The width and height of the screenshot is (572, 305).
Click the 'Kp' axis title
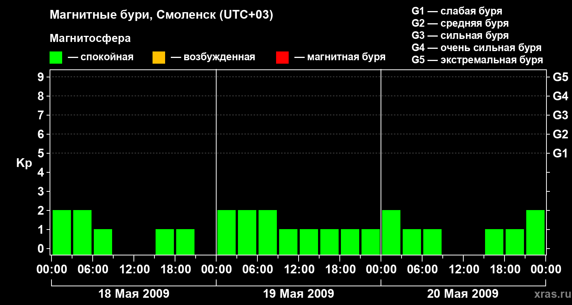24,163
